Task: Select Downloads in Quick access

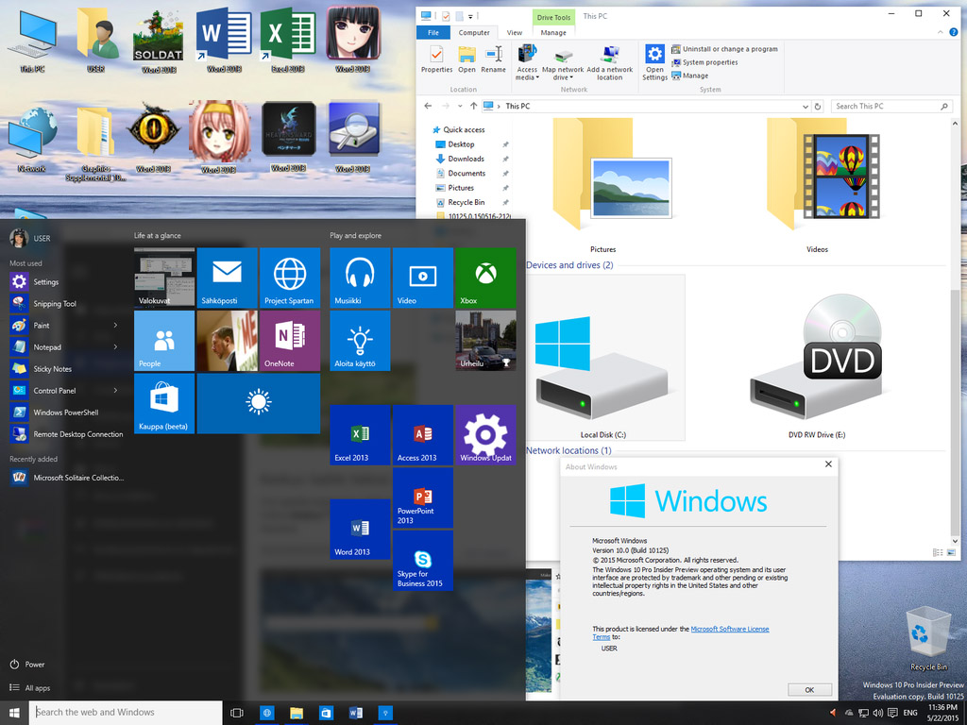Action: pos(466,159)
